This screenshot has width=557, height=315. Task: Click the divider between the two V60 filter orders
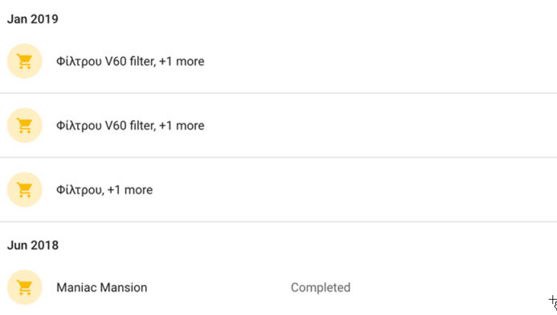278,94
